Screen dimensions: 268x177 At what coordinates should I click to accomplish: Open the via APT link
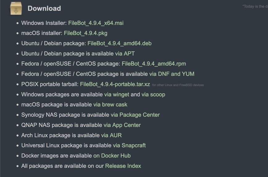tap(125, 53)
